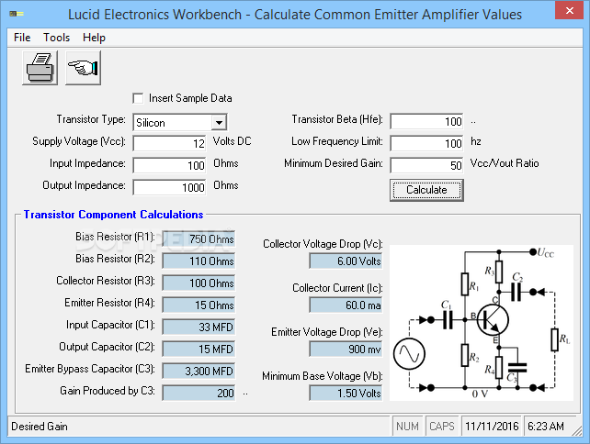Click the printer icon in the toolbar
The height and width of the screenshot is (444, 590).
pos(40,68)
